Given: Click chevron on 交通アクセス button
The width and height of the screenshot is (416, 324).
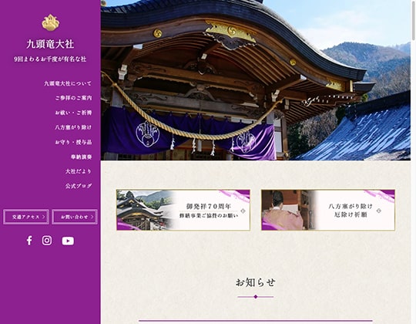Looking at the screenshot, I should click(x=44, y=217).
